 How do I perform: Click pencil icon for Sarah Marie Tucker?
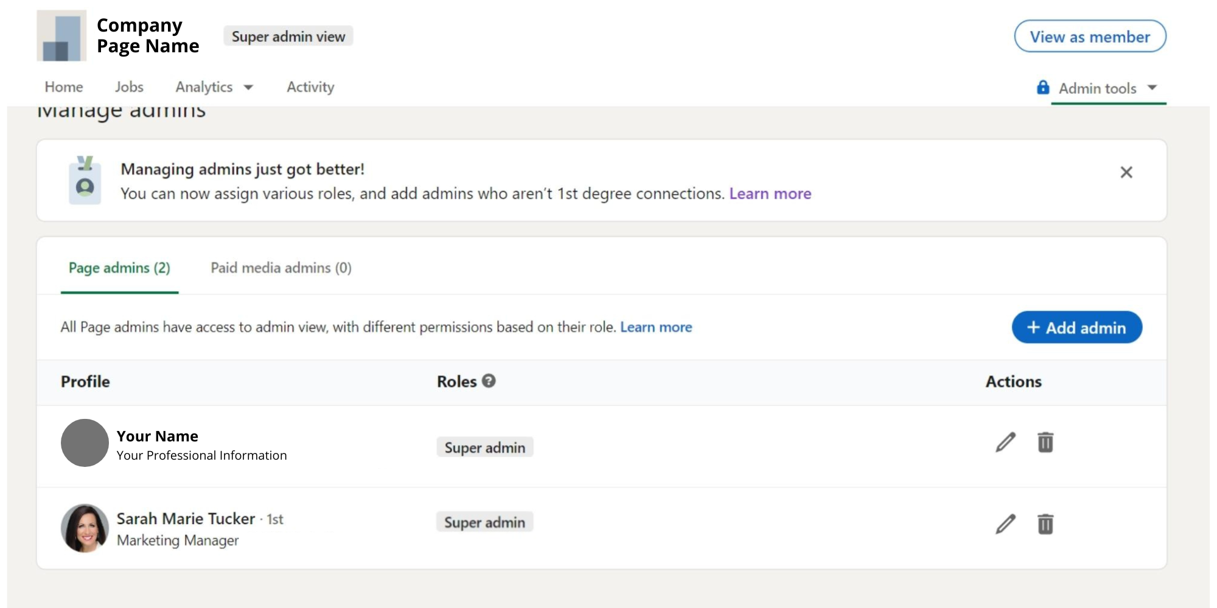click(1005, 524)
